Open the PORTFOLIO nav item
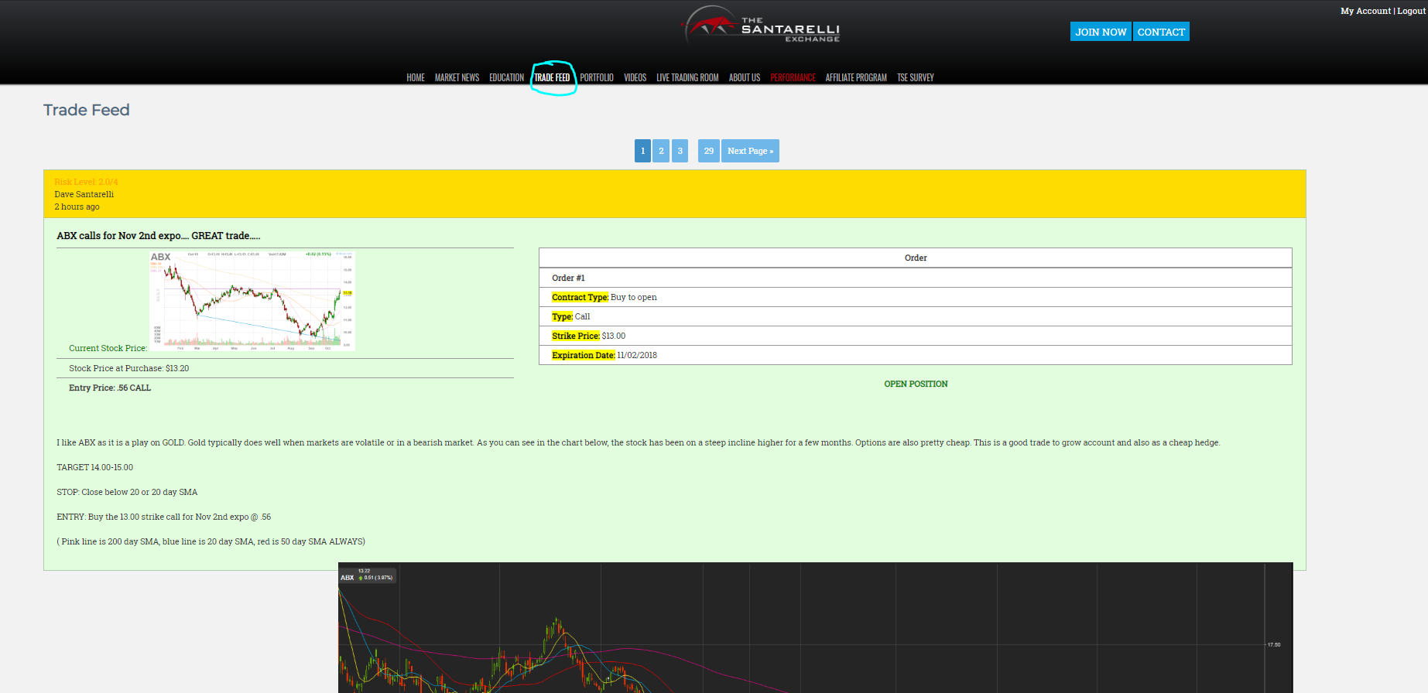This screenshot has height=693, width=1428. [597, 77]
